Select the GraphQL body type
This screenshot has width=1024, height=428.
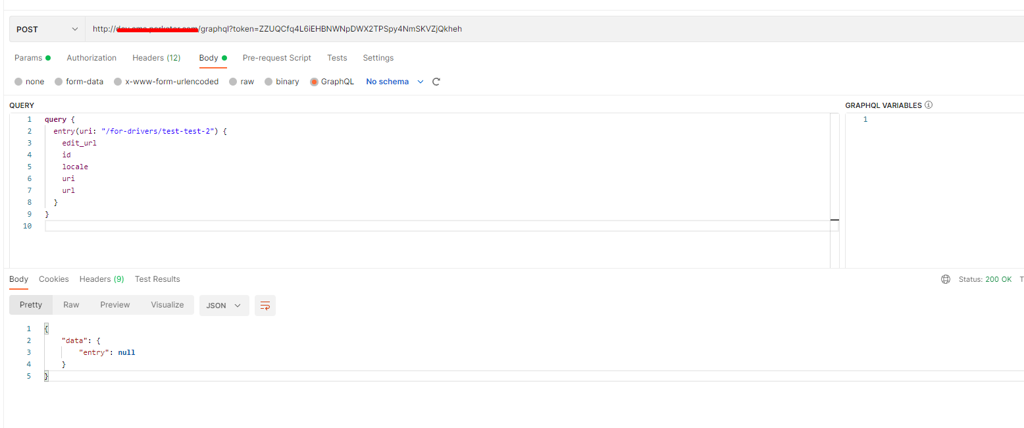click(x=332, y=81)
